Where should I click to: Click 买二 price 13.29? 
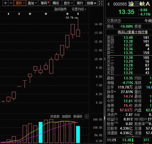[128, 61]
